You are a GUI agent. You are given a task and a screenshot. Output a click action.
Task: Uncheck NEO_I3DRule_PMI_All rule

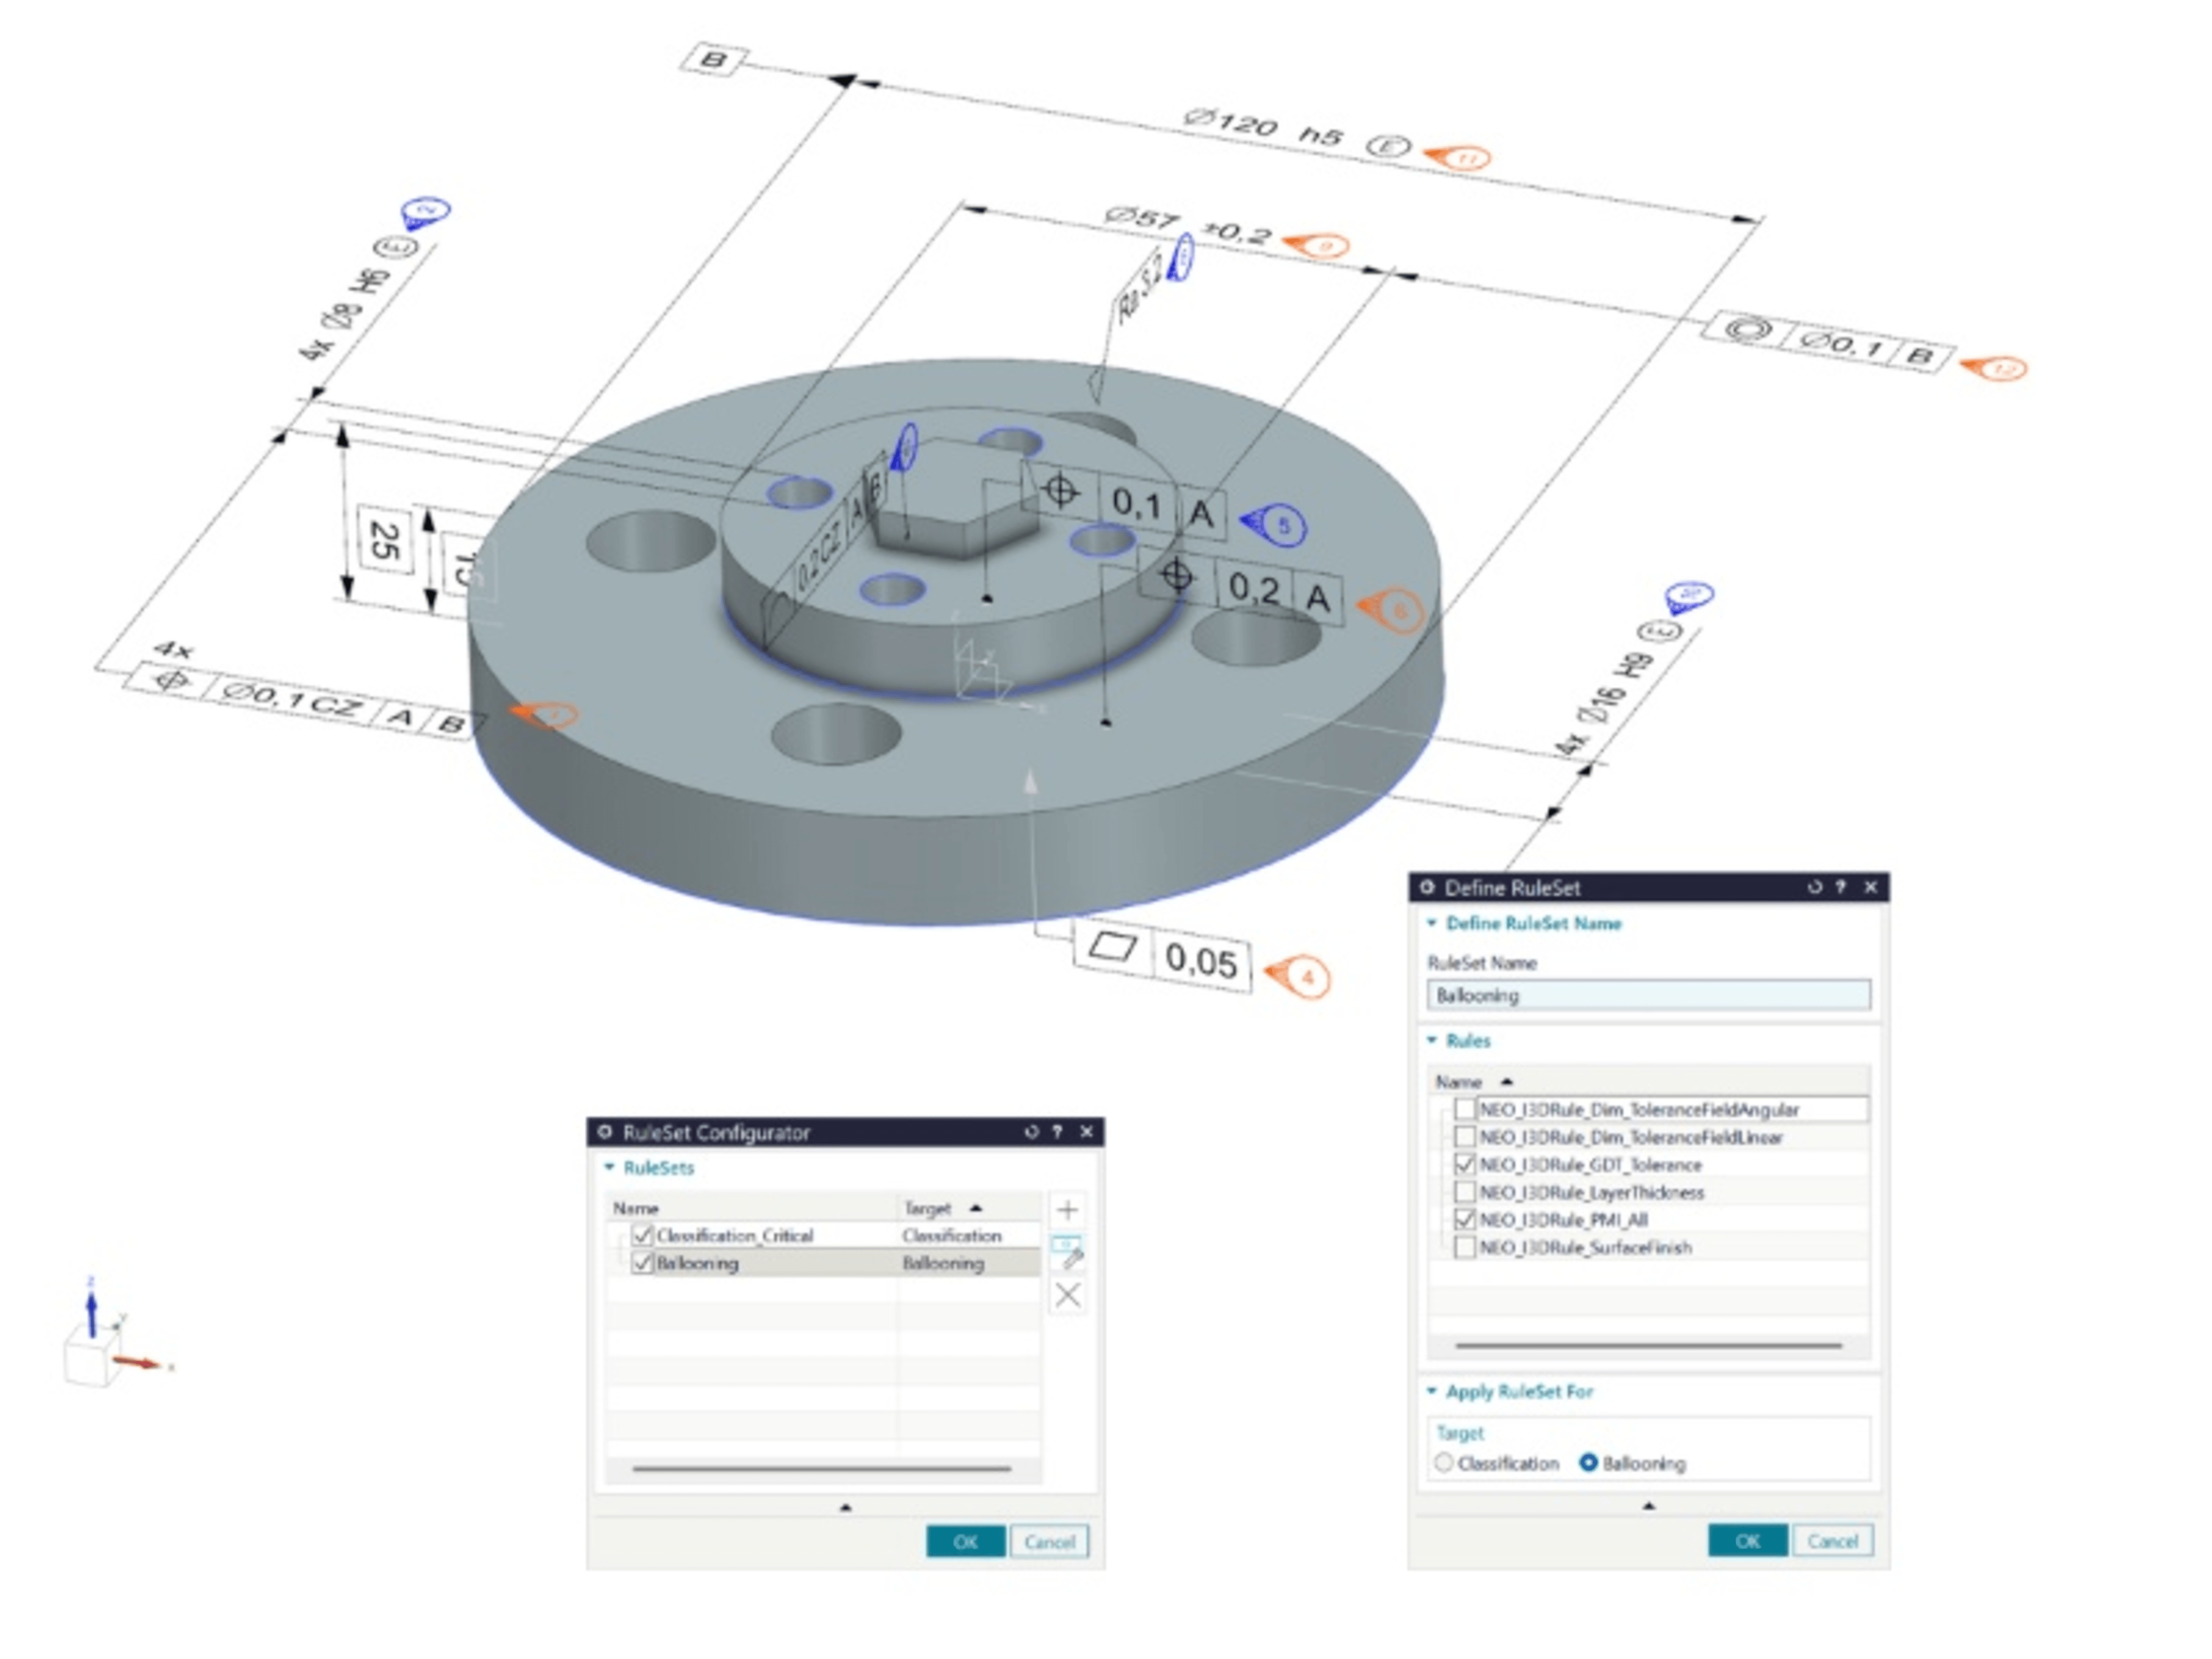1465,1220
